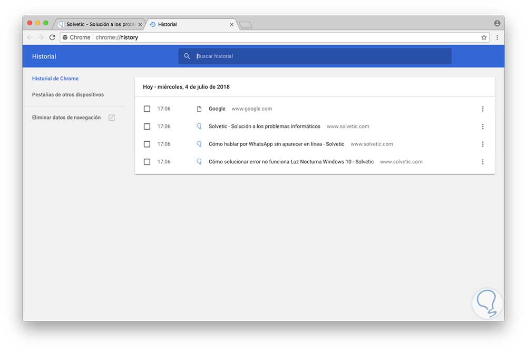This screenshot has height=351, width=527.
Task: Click the Google entry page favicon
Action: (x=199, y=109)
